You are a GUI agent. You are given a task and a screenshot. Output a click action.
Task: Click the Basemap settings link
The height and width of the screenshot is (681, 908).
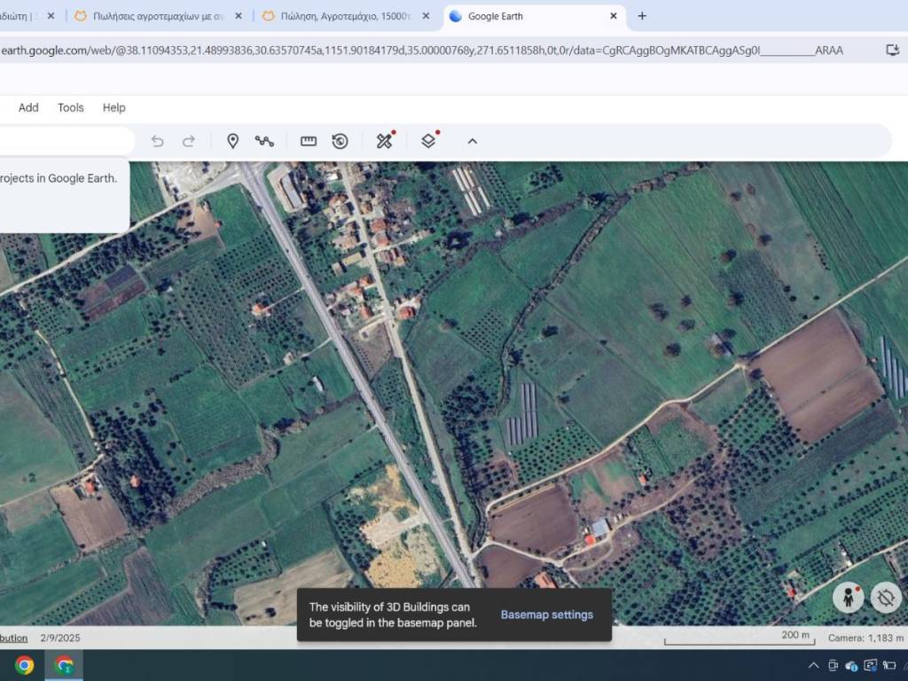tap(546, 614)
